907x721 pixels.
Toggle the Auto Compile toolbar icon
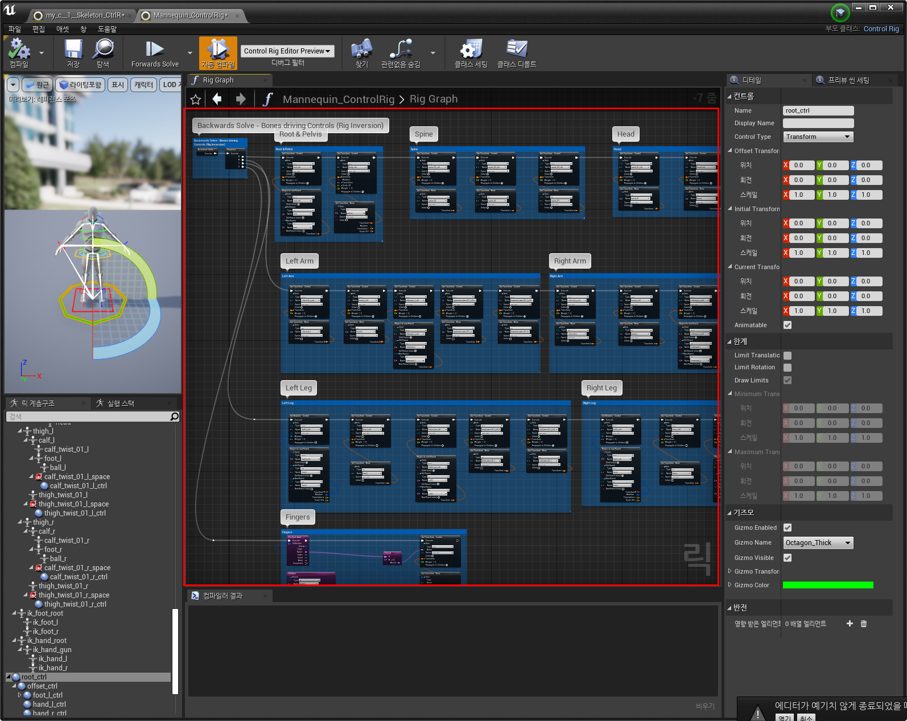coord(218,50)
